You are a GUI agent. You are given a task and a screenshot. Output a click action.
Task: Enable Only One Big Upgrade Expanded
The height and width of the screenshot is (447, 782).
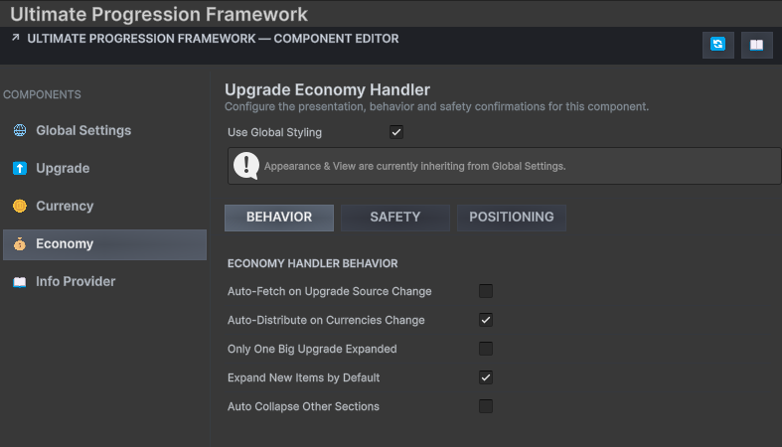point(486,349)
